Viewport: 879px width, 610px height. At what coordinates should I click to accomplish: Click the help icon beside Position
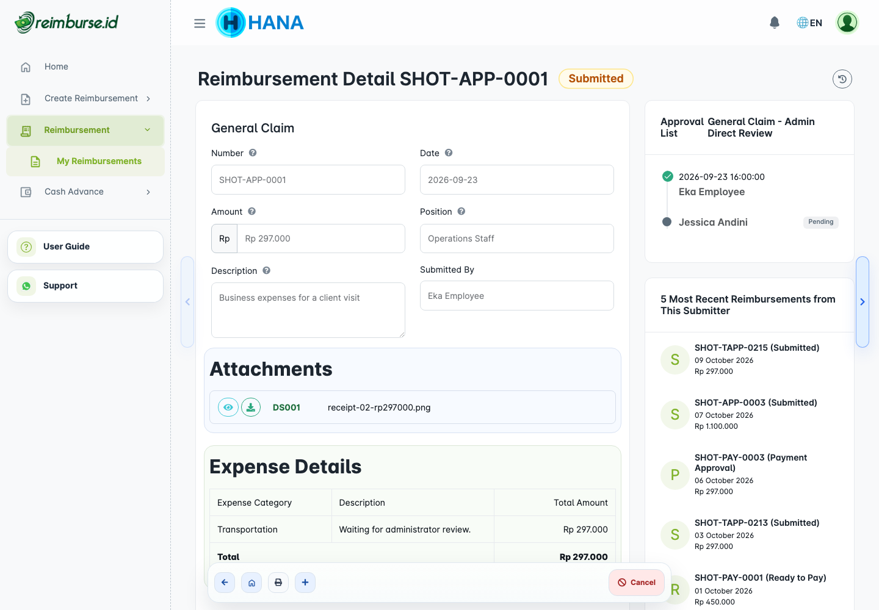click(x=461, y=212)
